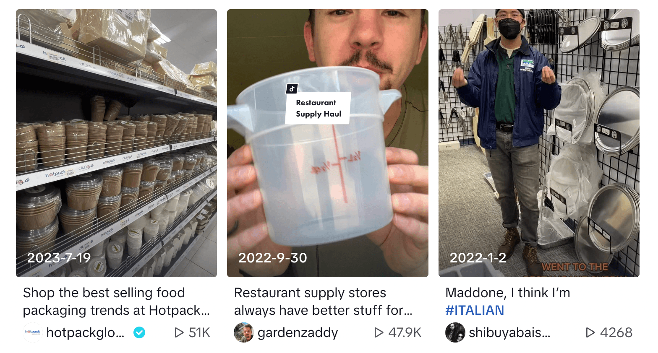
Task: Click the play icon beside 51K views
Action: [x=179, y=332]
